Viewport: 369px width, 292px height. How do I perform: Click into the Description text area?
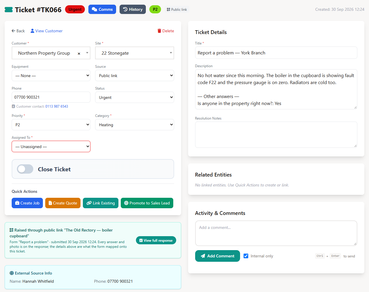point(276,89)
